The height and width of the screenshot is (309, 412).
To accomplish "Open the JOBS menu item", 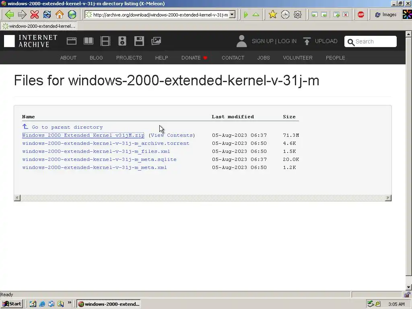I will [x=264, y=58].
